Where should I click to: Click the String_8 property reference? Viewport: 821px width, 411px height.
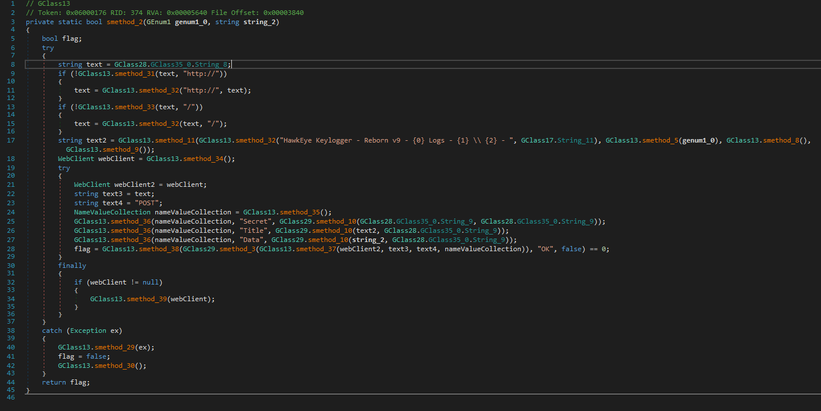click(x=211, y=65)
